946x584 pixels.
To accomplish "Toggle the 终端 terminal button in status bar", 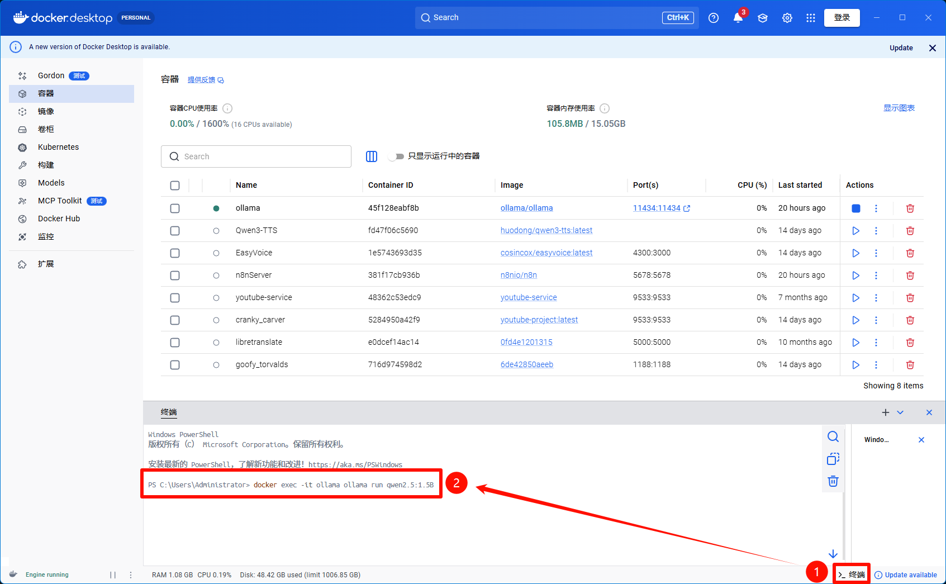I will point(852,575).
